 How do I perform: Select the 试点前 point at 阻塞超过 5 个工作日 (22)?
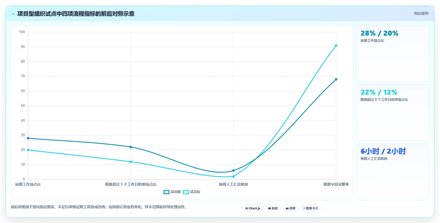click(x=131, y=147)
